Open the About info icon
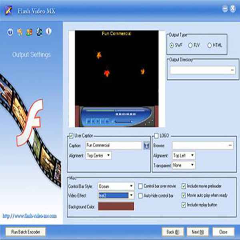Viewport: 240px width, 240px height. coord(49,31)
